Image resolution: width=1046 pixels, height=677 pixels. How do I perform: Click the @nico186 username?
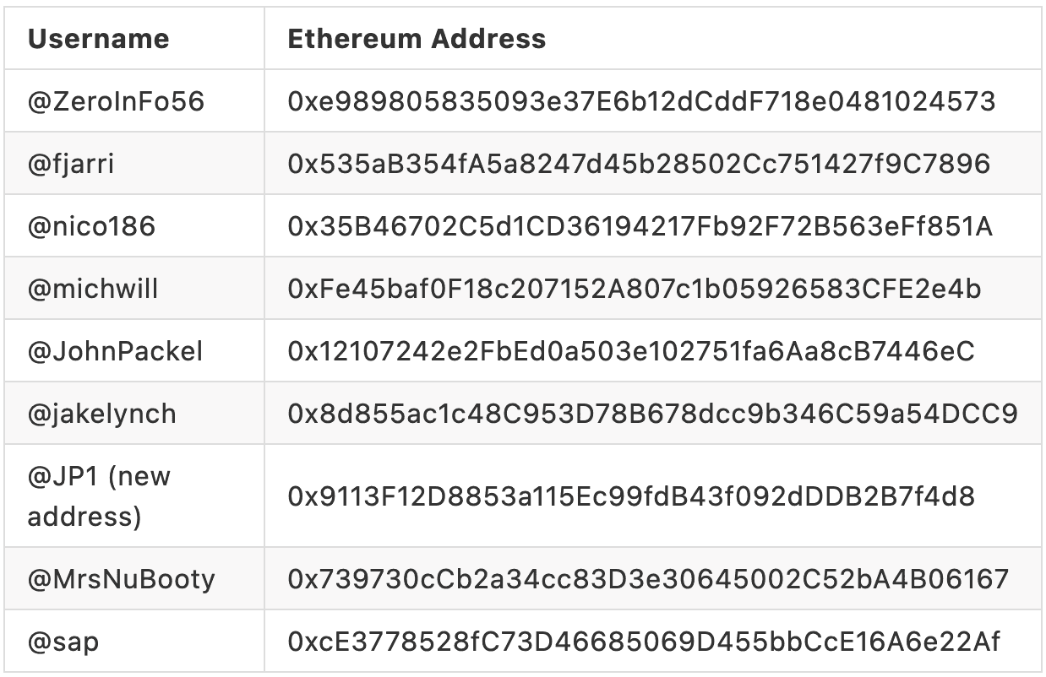(91, 226)
